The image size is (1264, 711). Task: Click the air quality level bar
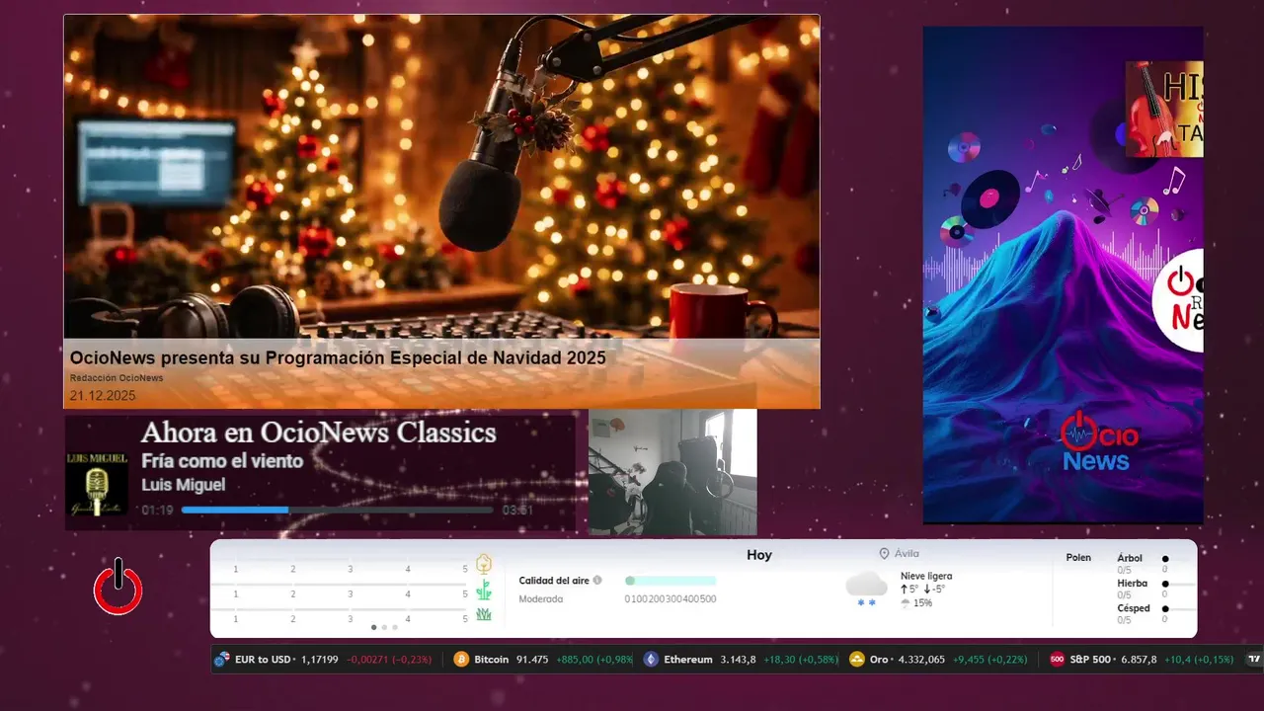tap(671, 581)
